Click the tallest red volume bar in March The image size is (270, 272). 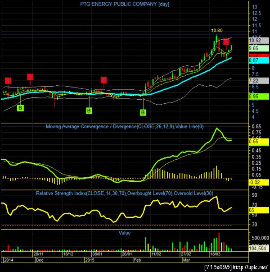tap(219, 242)
